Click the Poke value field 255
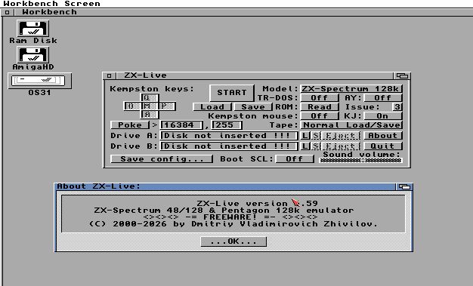This screenshot has width=473, height=286. (227, 125)
